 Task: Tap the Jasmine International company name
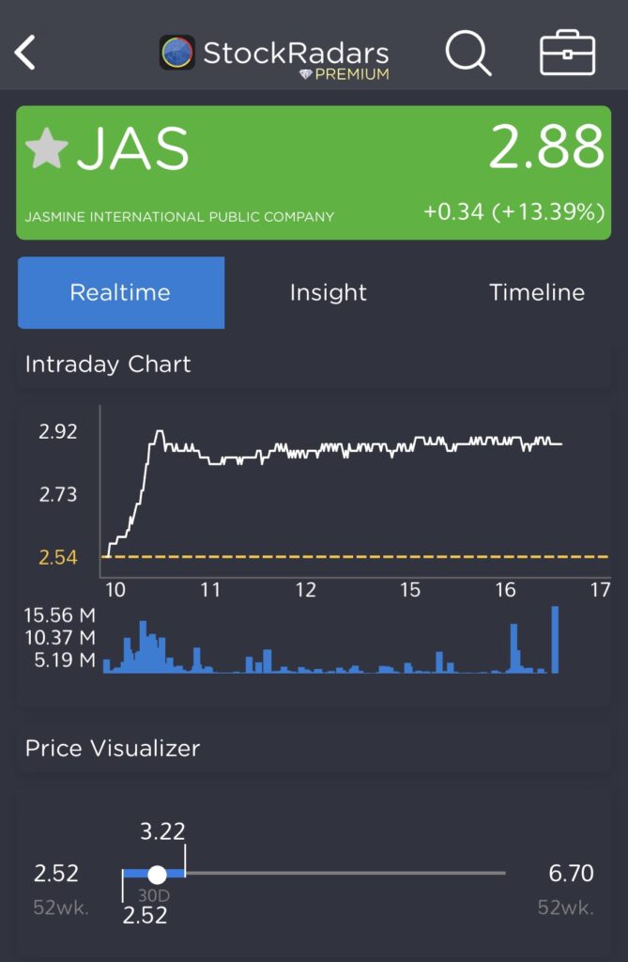pos(179,217)
